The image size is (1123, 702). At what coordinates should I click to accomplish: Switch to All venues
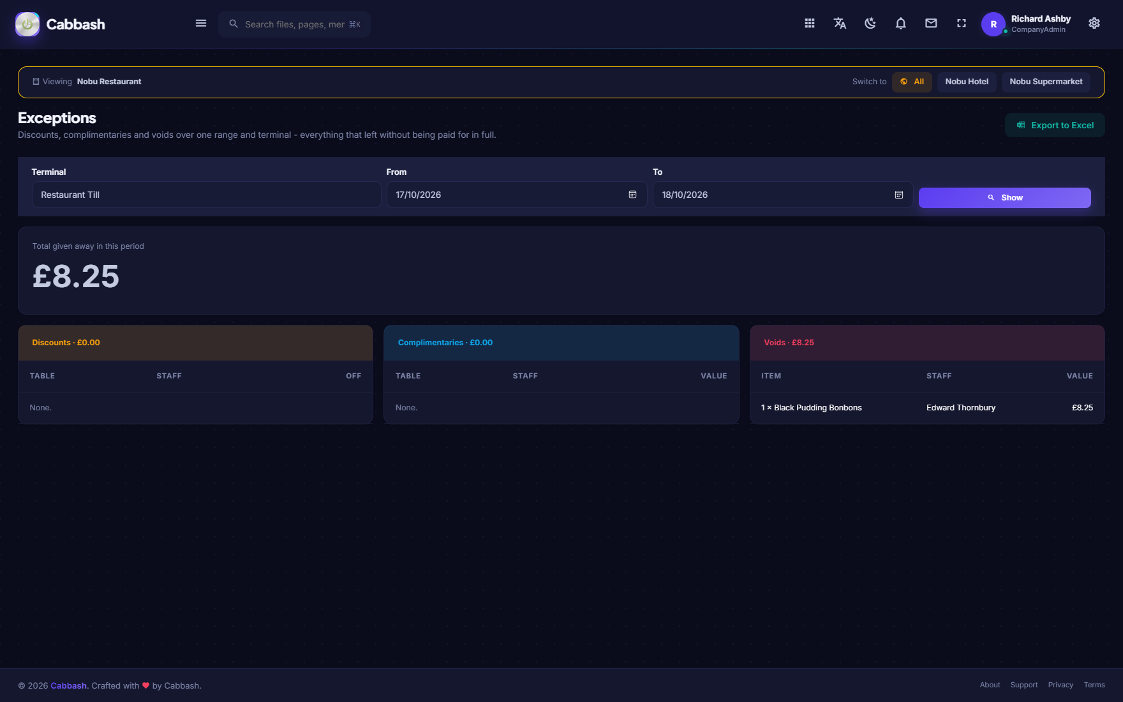[912, 82]
